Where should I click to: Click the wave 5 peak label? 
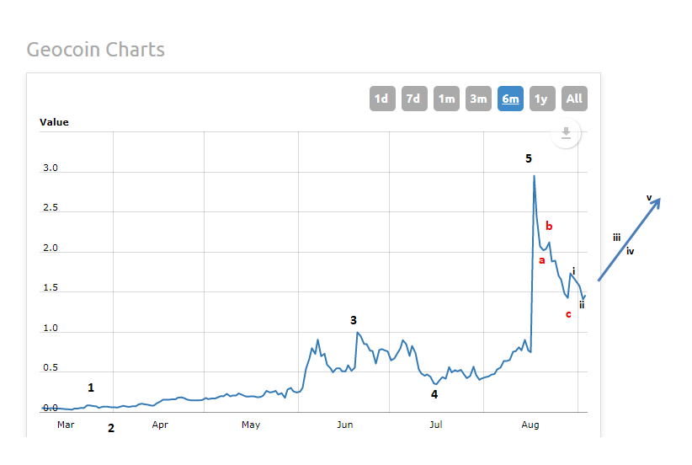(x=529, y=158)
